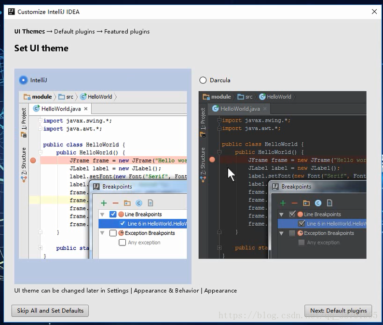
Task: Collapse Exception Breakpoints tree in light preview
Action: point(102,233)
